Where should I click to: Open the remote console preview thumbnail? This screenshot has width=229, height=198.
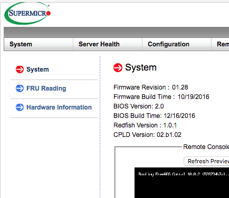tap(182, 183)
